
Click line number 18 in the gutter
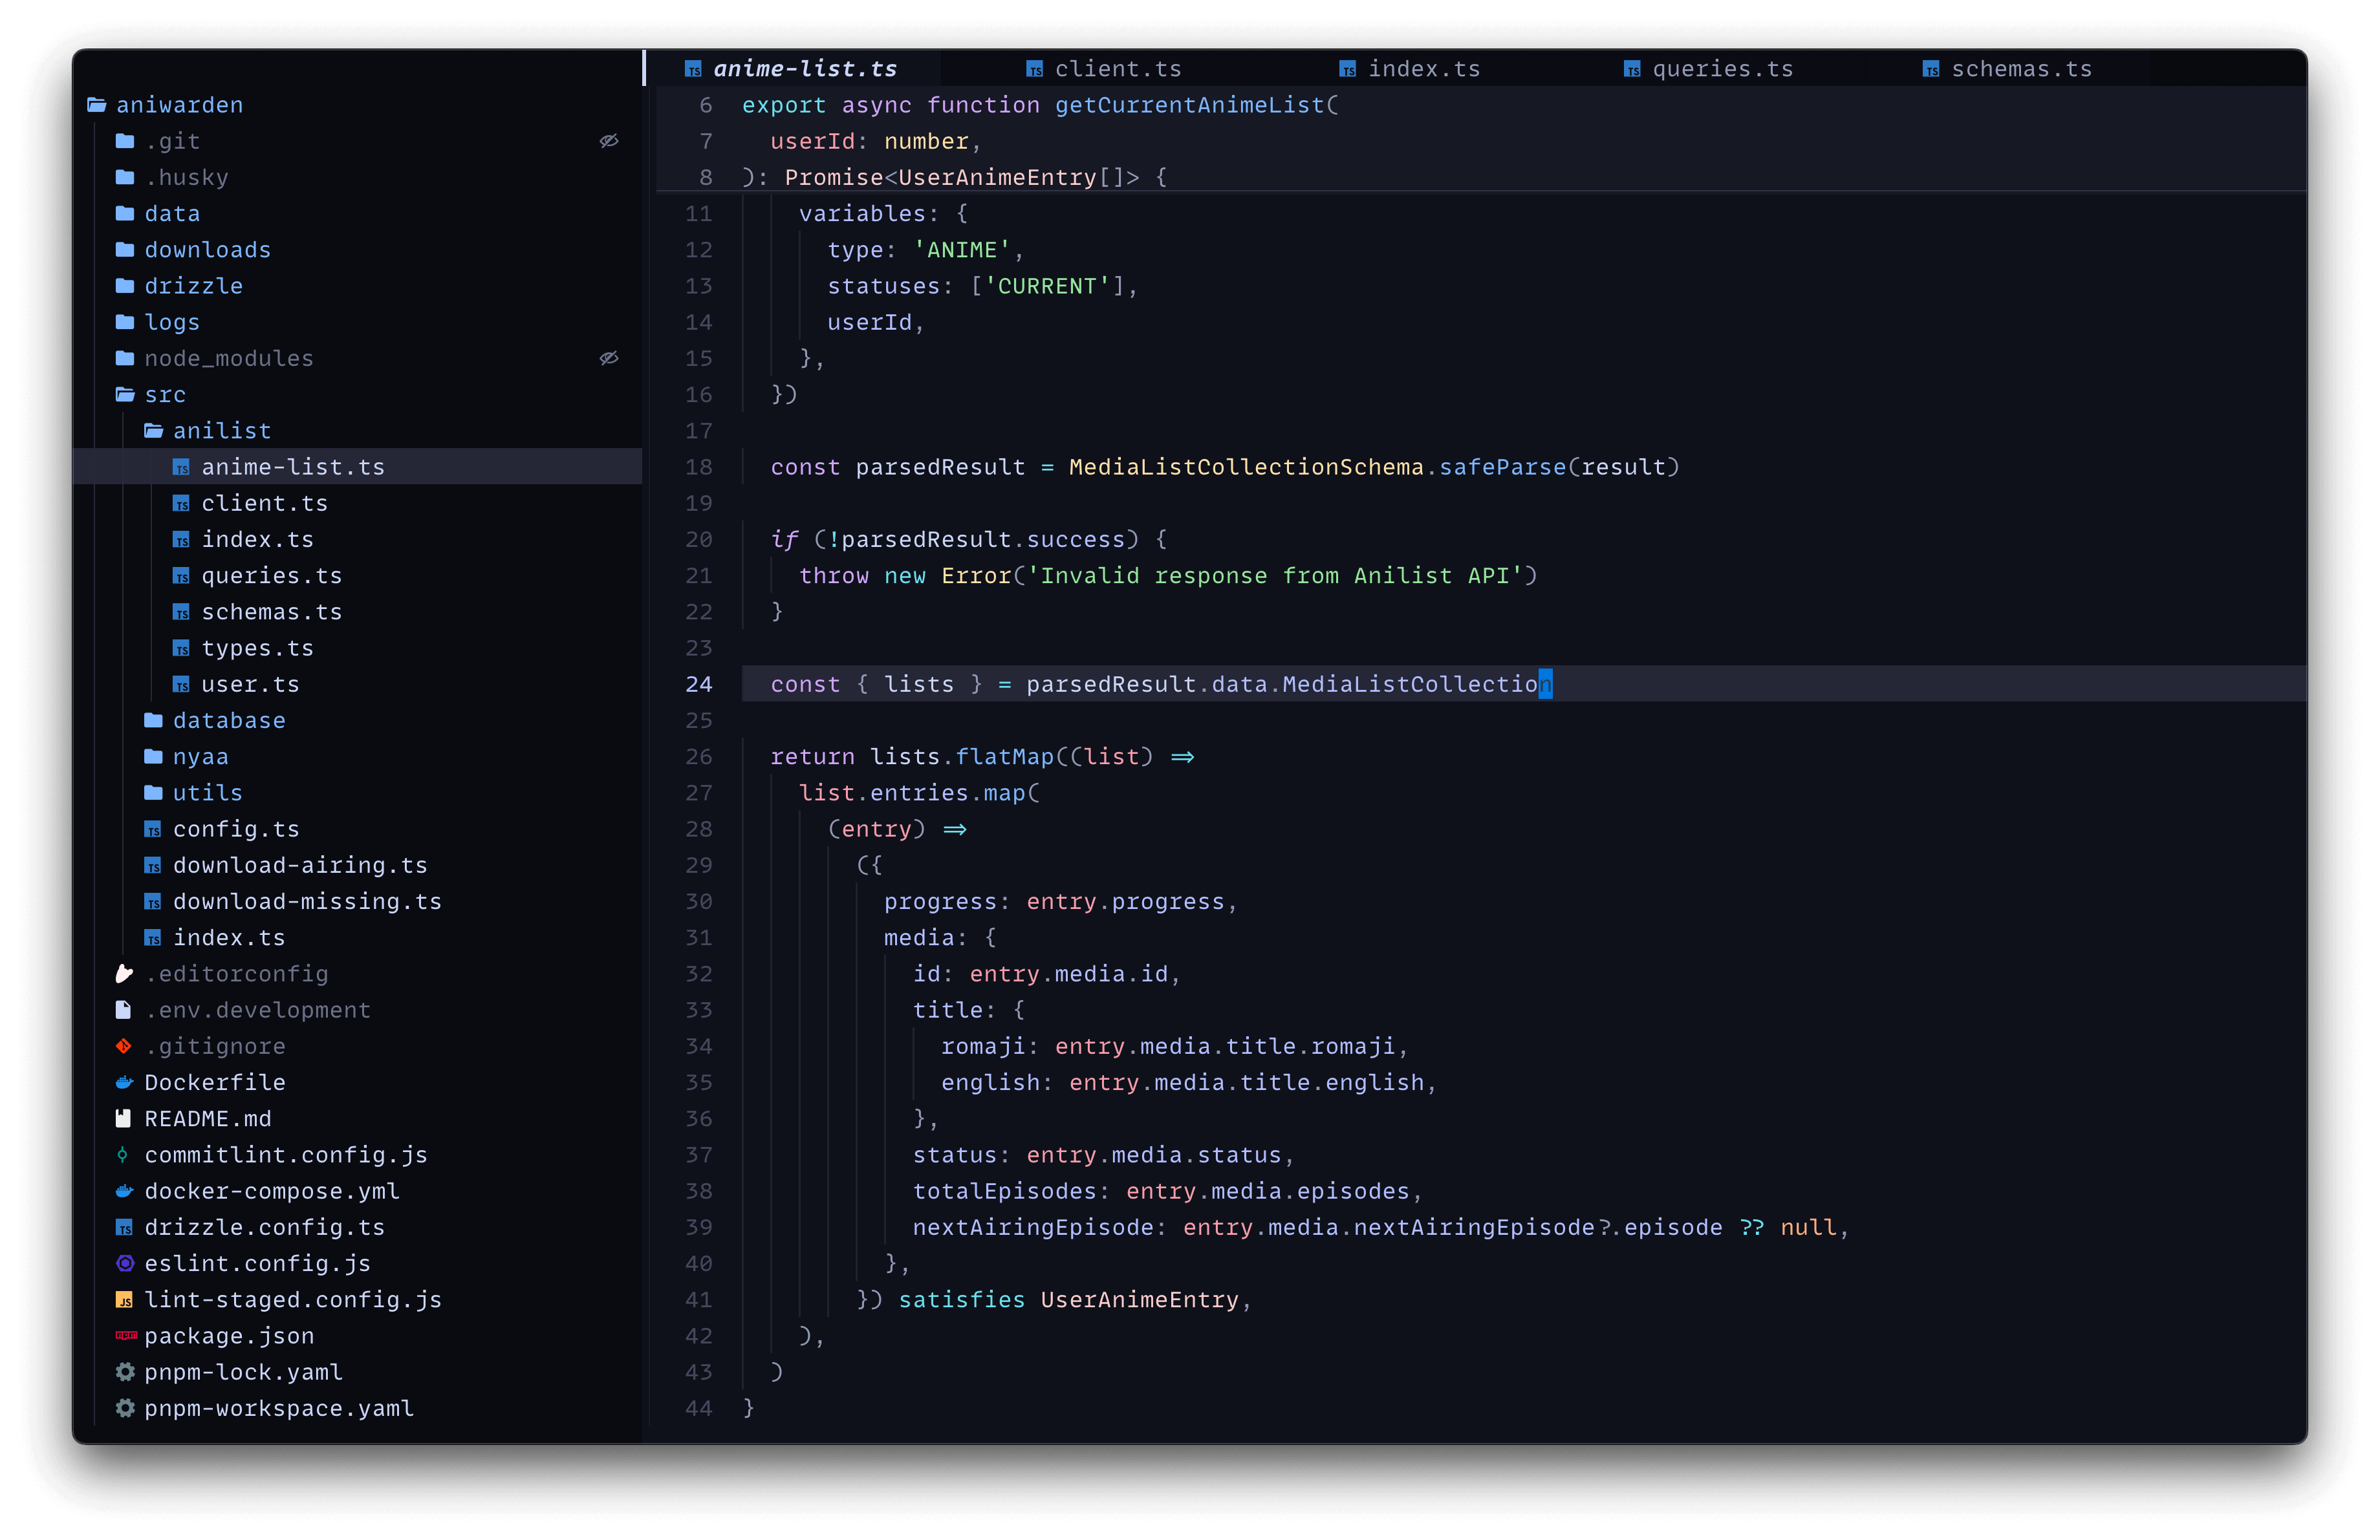tap(699, 467)
